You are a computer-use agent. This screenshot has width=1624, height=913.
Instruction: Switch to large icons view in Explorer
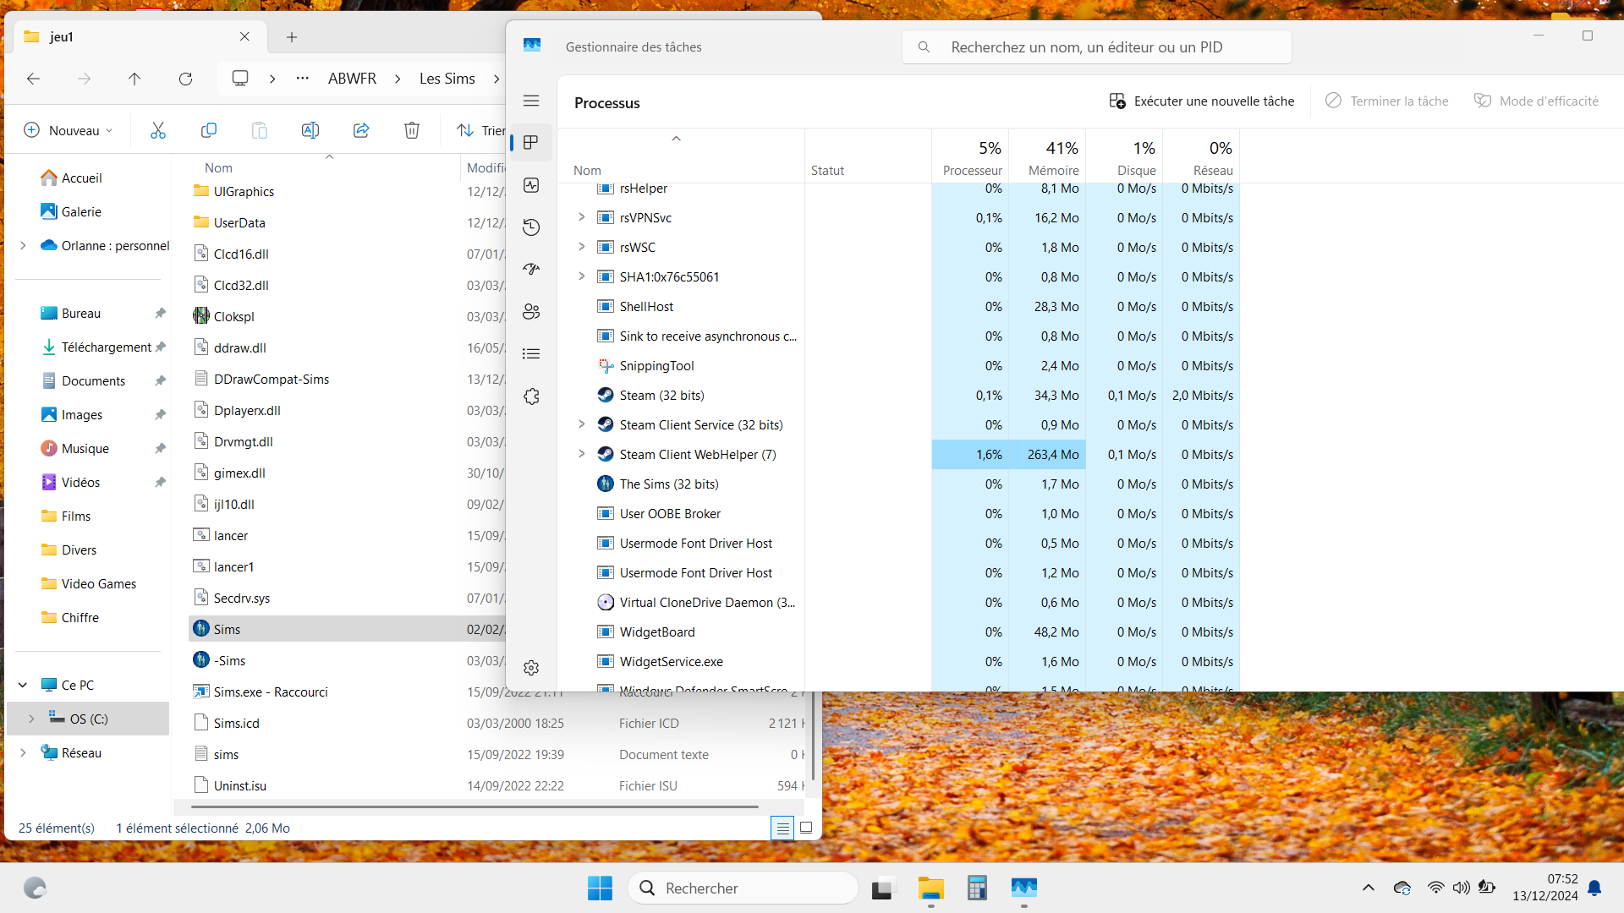(806, 828)
